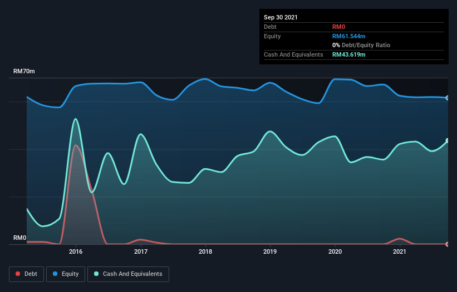
Task: Click Cash And Equivalents label in tooltip
Action: pos(293,54)
